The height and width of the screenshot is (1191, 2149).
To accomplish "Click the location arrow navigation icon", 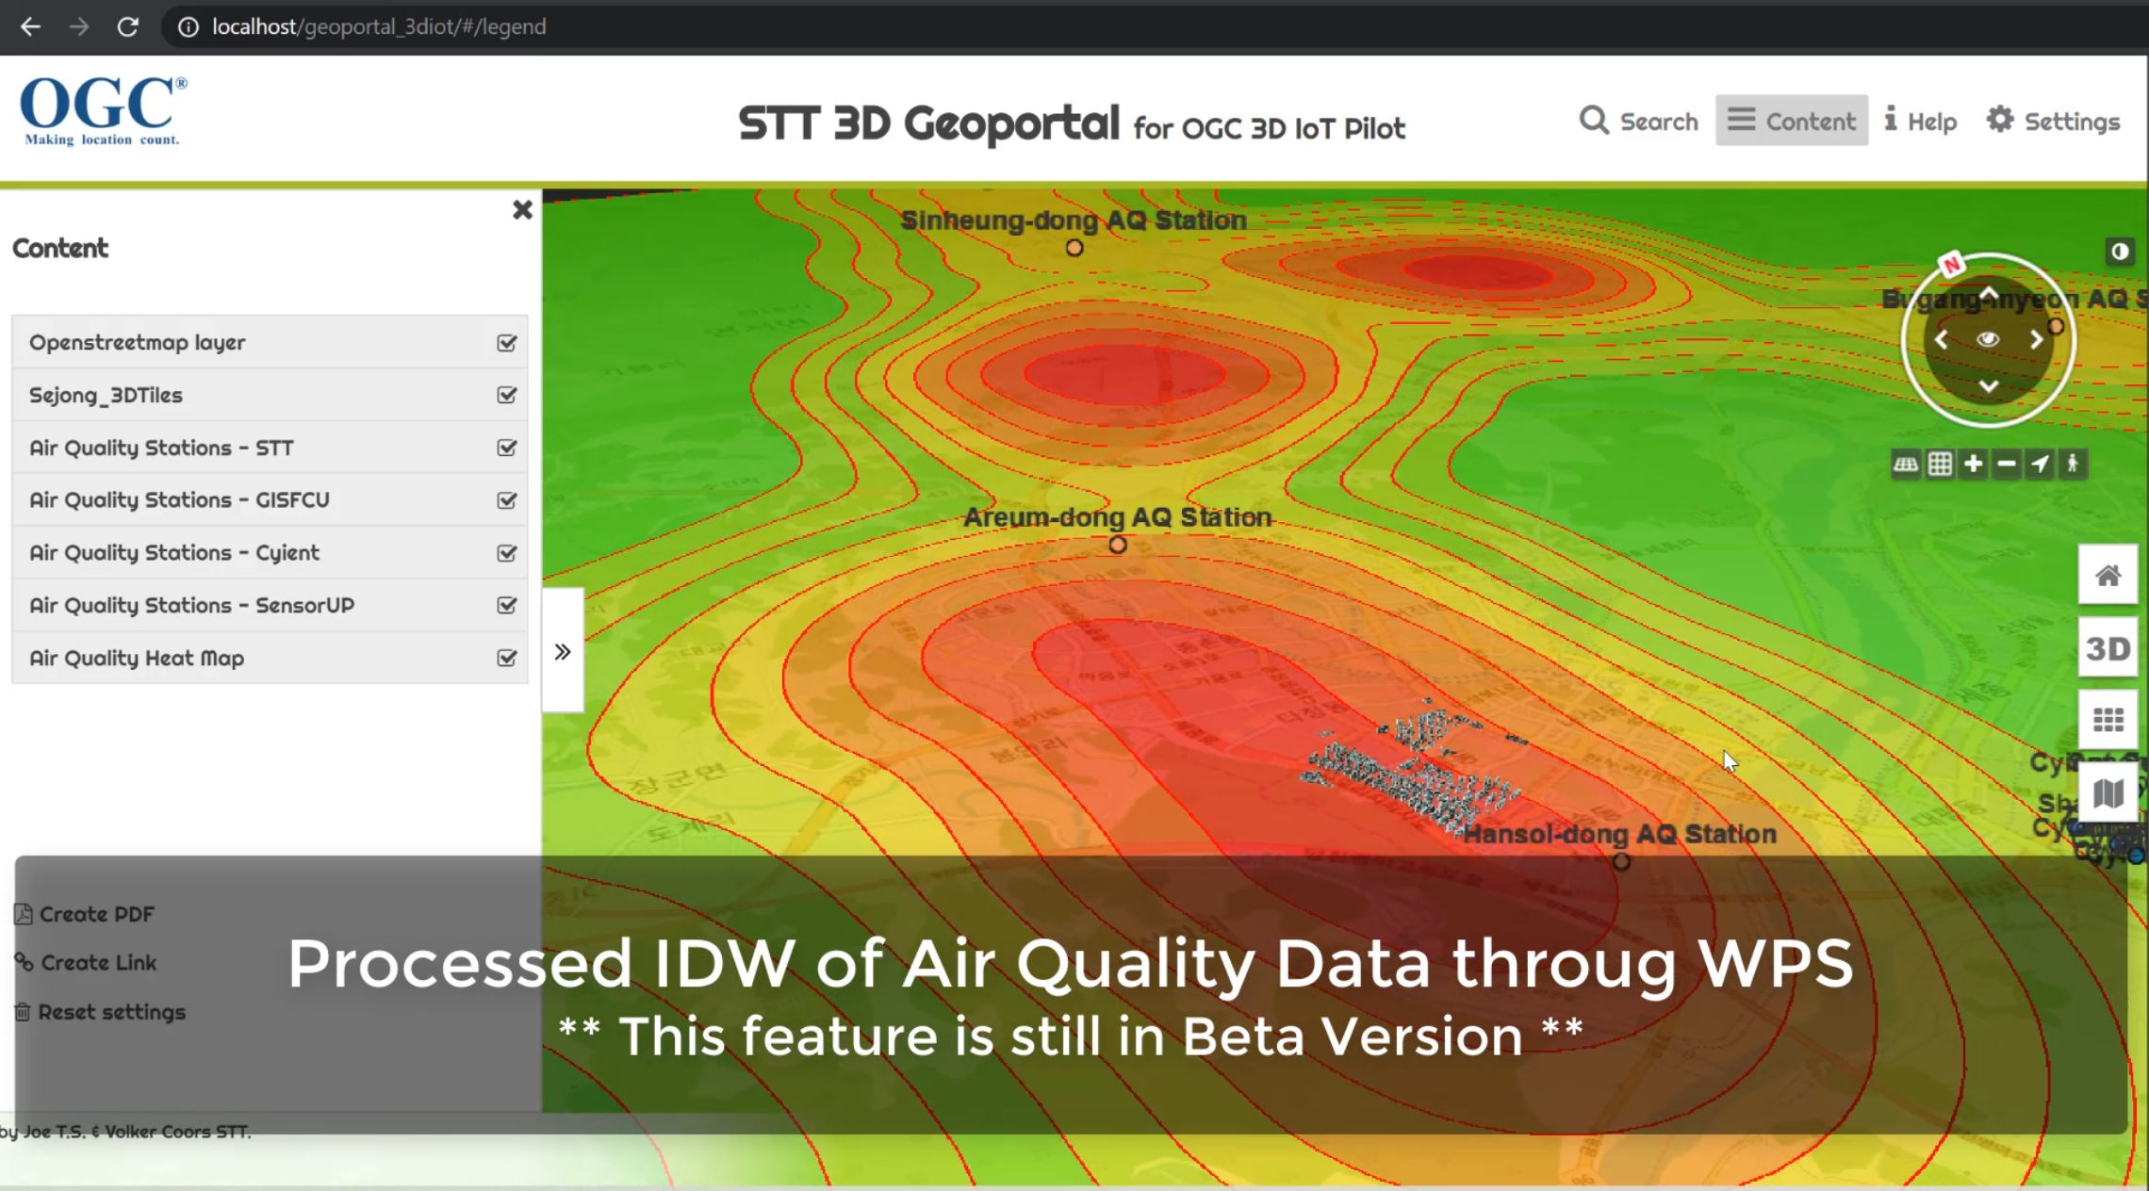I will [2040, 464].
